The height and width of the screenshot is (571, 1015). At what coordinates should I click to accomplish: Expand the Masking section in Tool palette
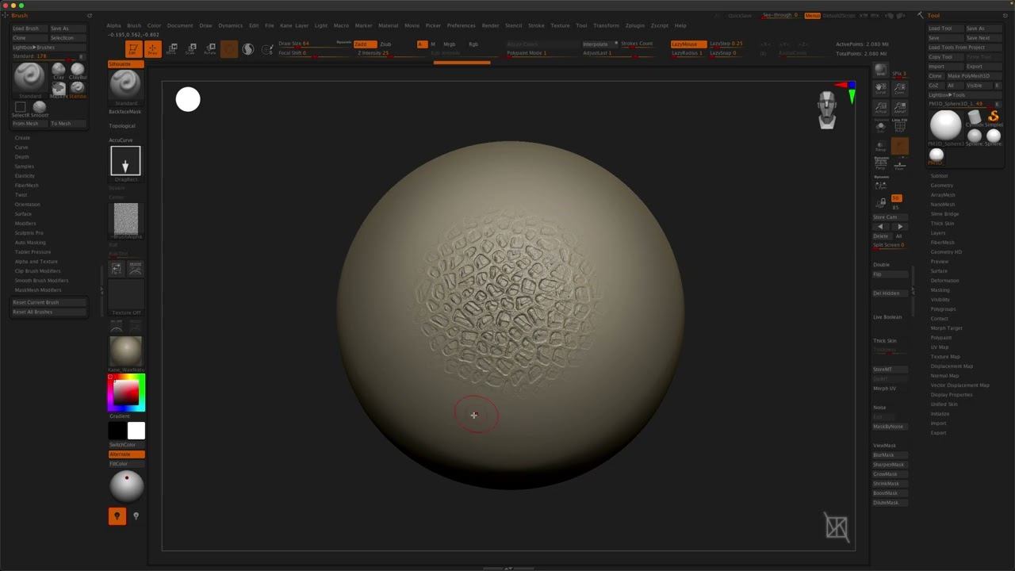(x=940, y=290)
